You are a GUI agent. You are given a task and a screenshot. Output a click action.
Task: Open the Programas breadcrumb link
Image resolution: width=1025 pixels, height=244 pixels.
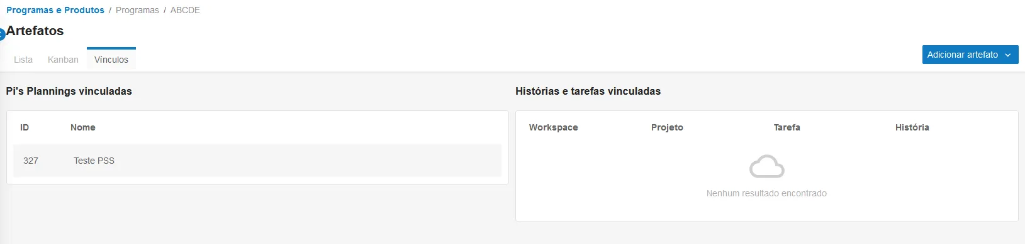(x=137, y=10)
